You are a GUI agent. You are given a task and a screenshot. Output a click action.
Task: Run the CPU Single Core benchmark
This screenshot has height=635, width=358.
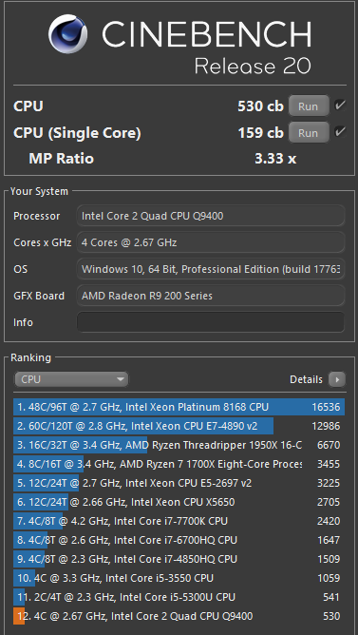[309, 133]
